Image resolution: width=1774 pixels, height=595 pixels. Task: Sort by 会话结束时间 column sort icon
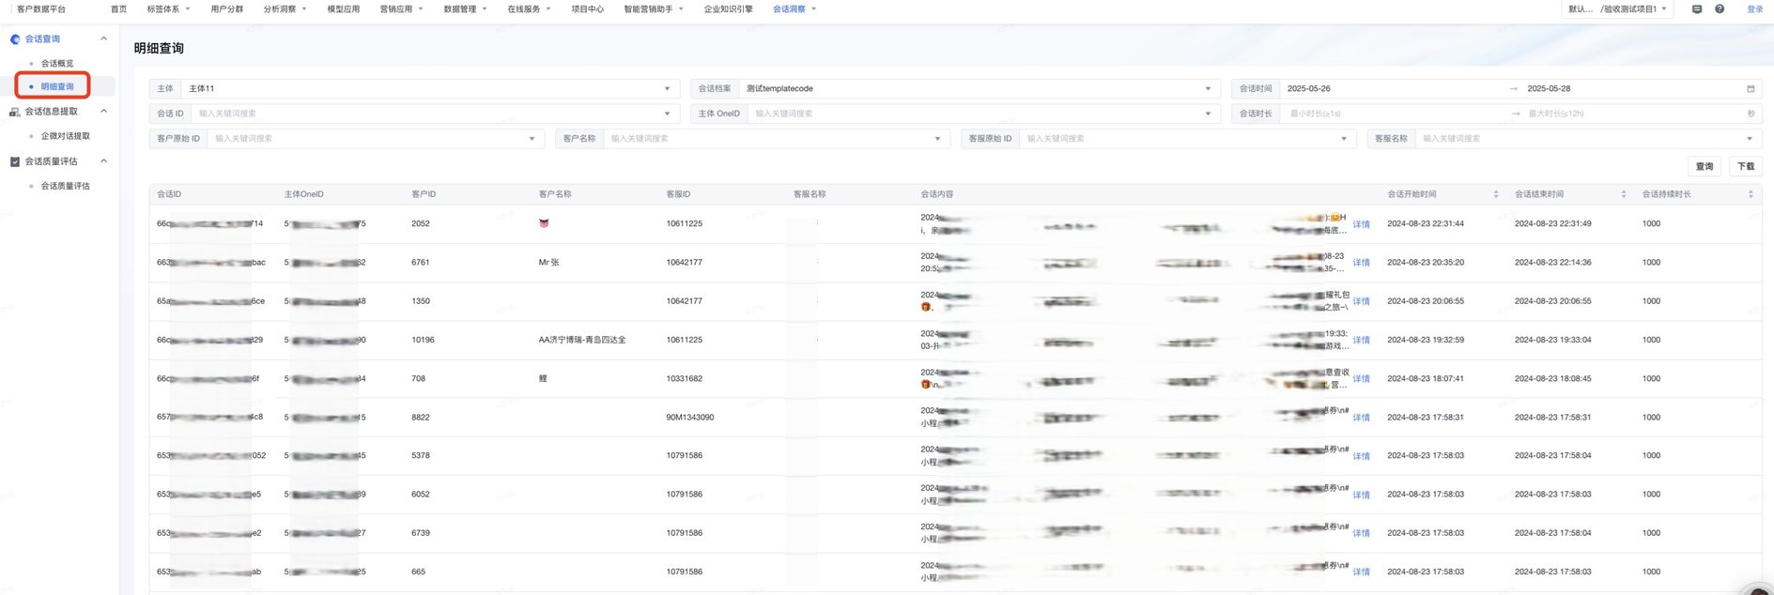tap(1623, 194)
